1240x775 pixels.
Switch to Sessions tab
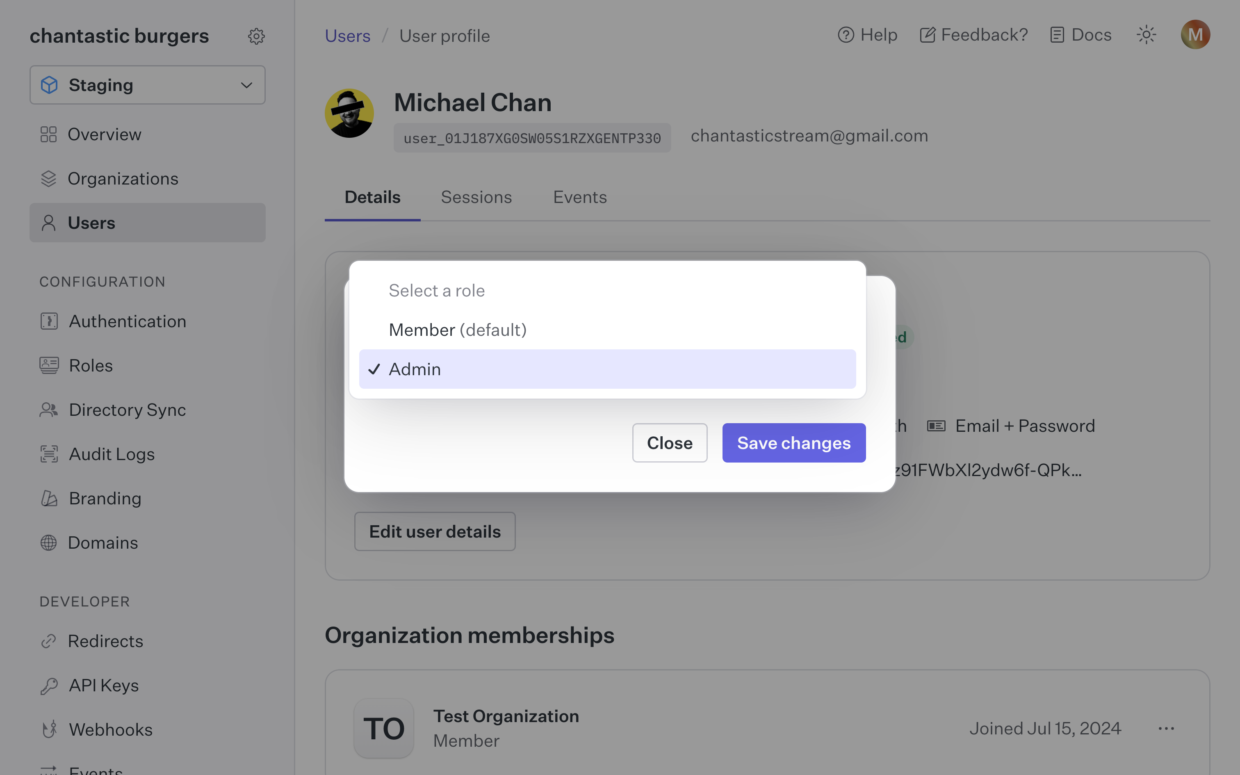(x=476, y=196)
